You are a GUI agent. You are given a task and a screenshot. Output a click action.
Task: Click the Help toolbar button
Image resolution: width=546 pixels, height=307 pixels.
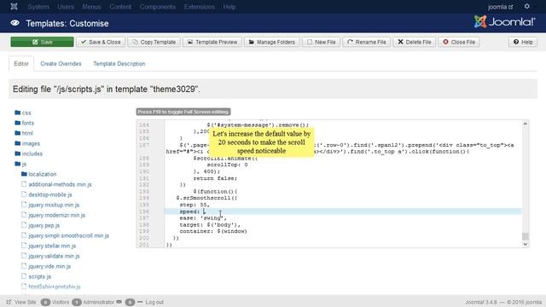tap(523, 42)
